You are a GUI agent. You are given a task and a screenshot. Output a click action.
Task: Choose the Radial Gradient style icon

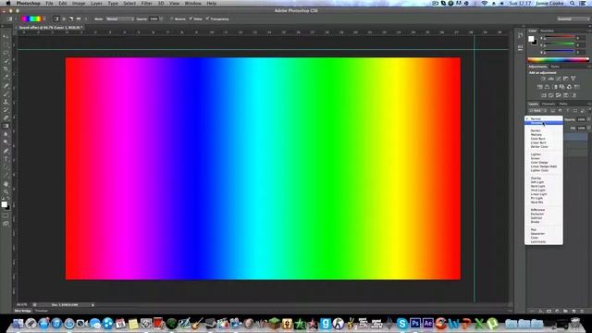pos(64,18)
